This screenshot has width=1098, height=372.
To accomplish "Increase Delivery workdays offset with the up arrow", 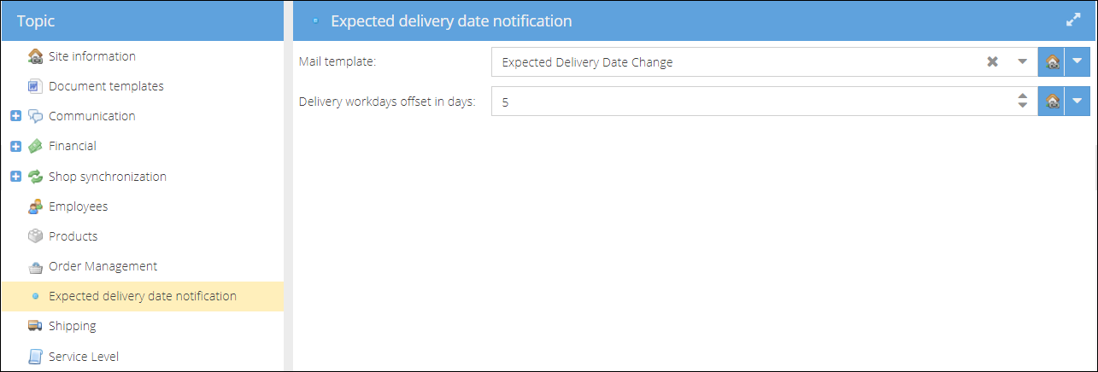I will tap(1022, 96).
